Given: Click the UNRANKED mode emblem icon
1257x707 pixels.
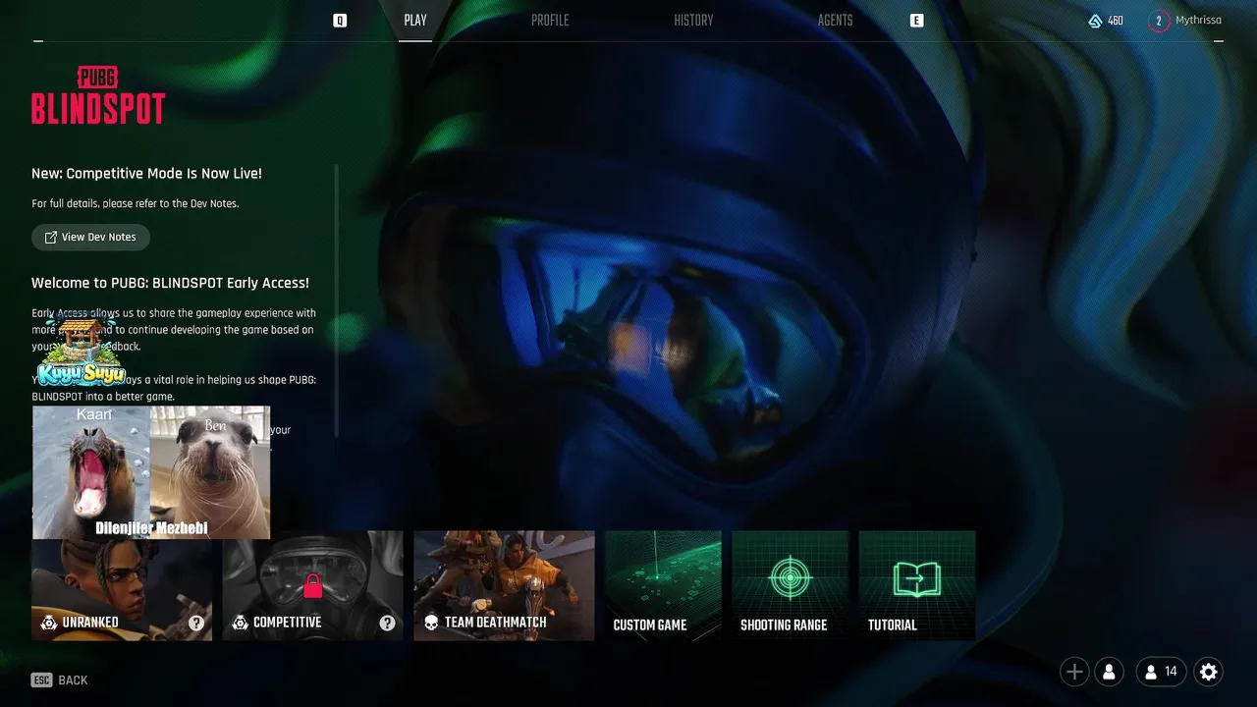Looking at the screenshot, I should pos(48,623).
